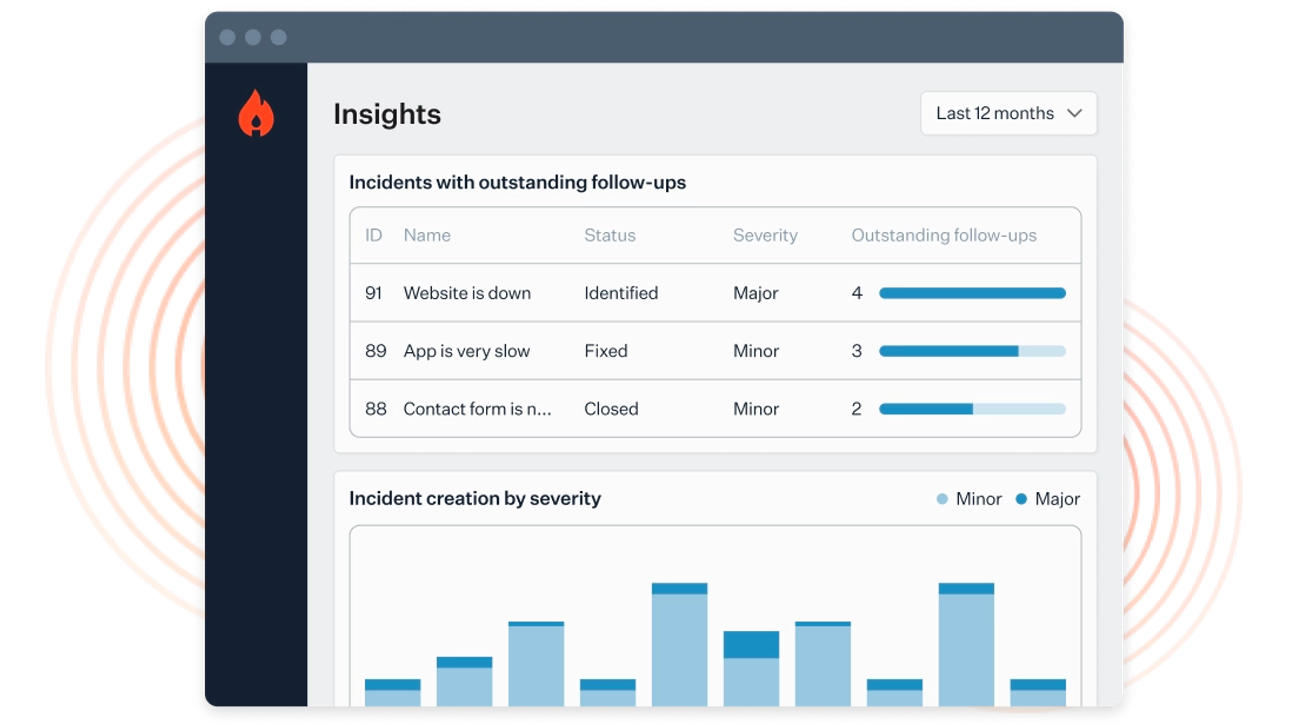Click the thick dark Major segment in the sixth bar

[x=750, y=644]
